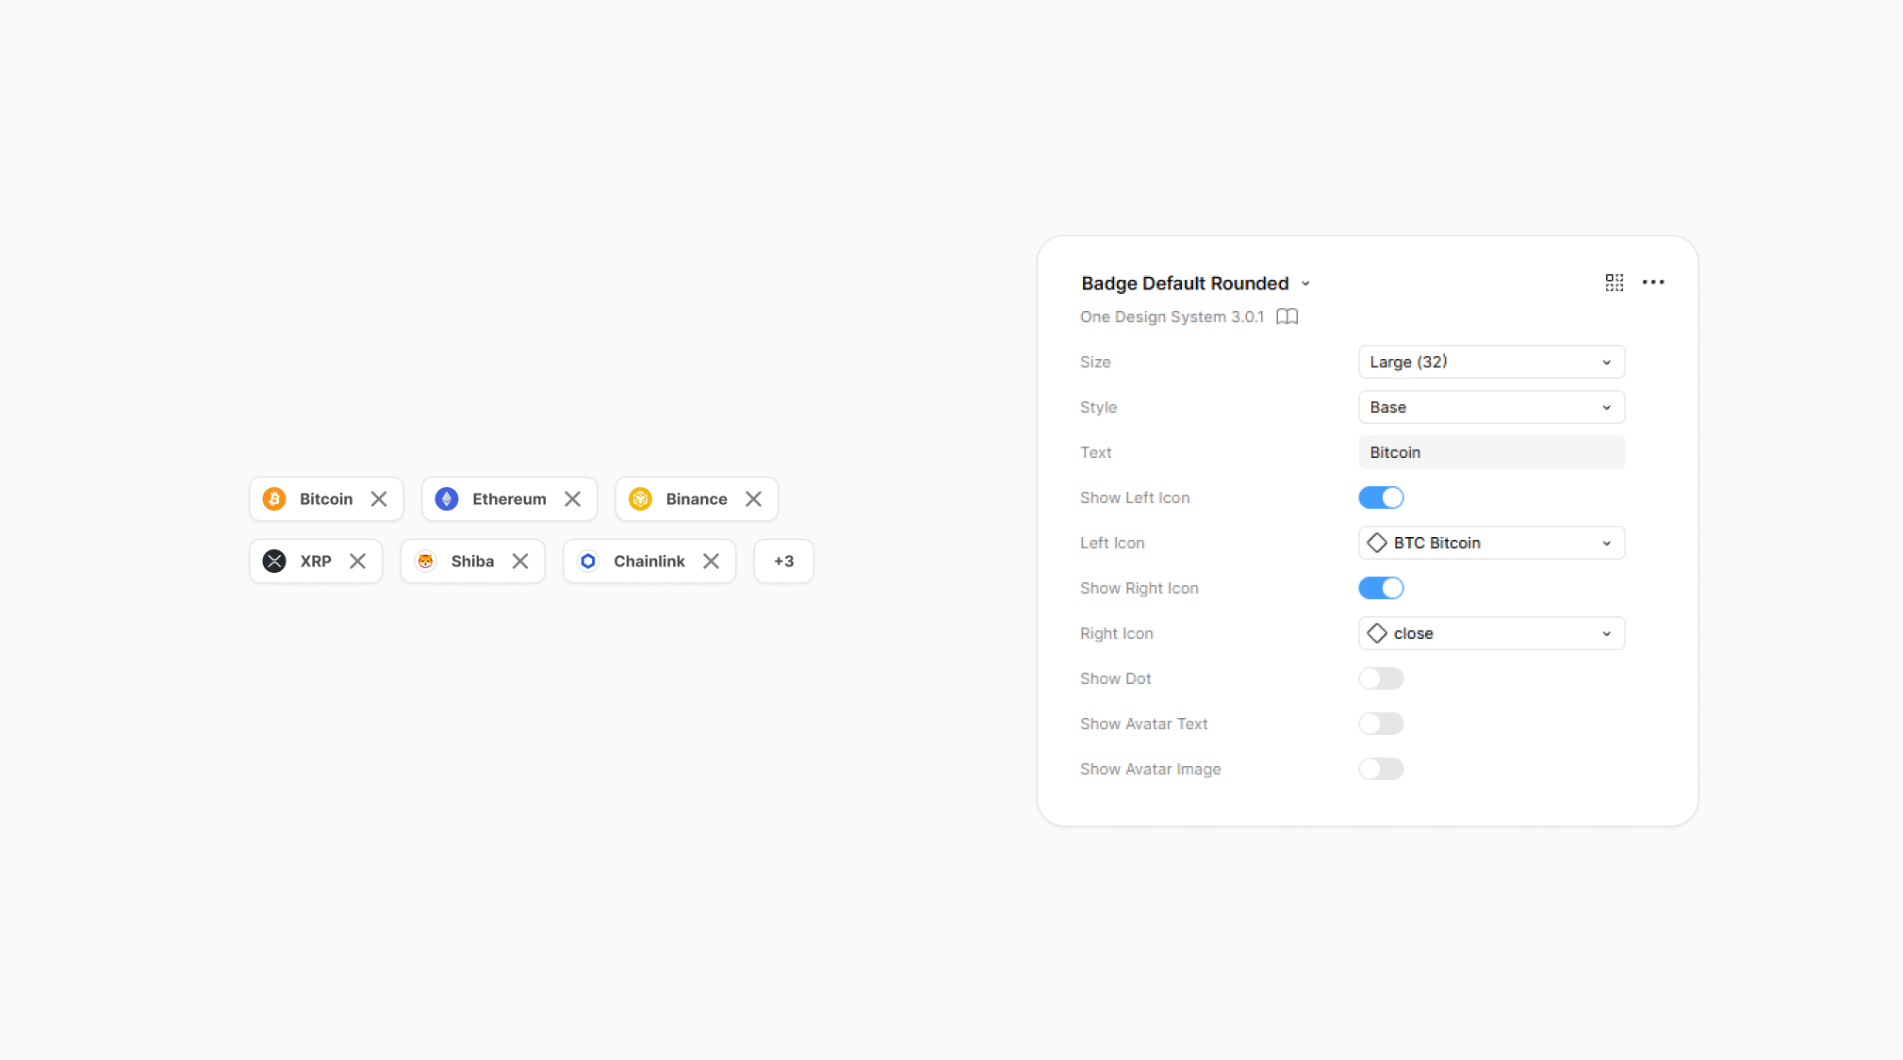Open the Size dropdown showing Large (32)
Screen dimensions: 1903x1060
click(x=1491, y=362)
